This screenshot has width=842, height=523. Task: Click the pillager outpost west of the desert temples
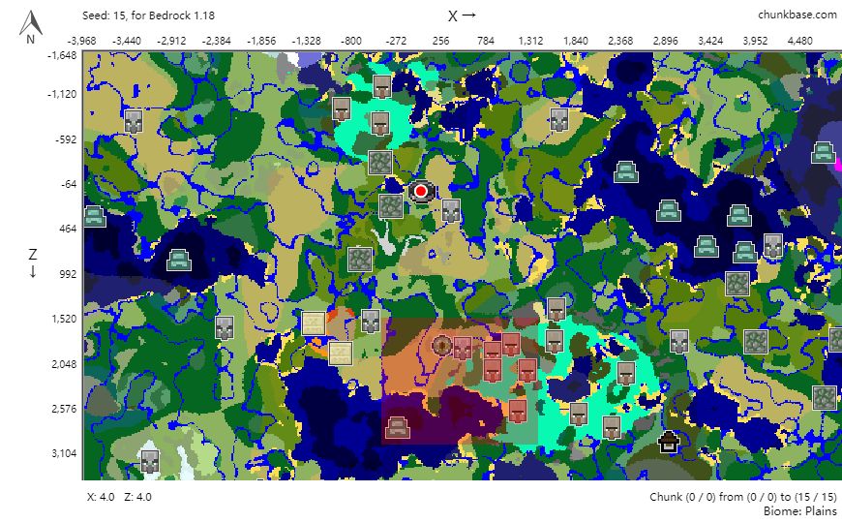tap(224, 328)
